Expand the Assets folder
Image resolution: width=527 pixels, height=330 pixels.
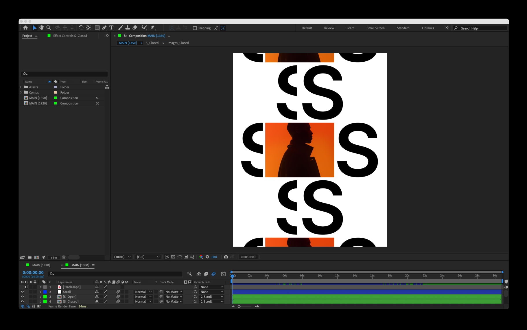21,87
